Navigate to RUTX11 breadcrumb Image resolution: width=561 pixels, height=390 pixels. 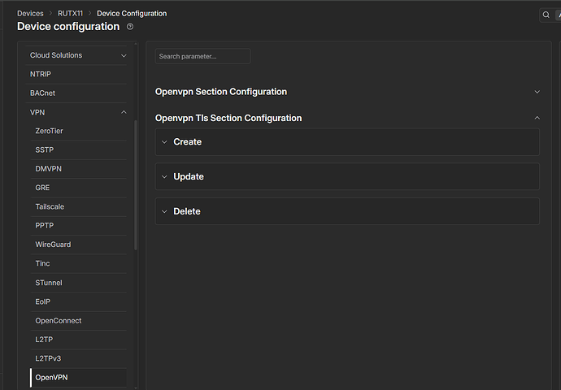70,14
